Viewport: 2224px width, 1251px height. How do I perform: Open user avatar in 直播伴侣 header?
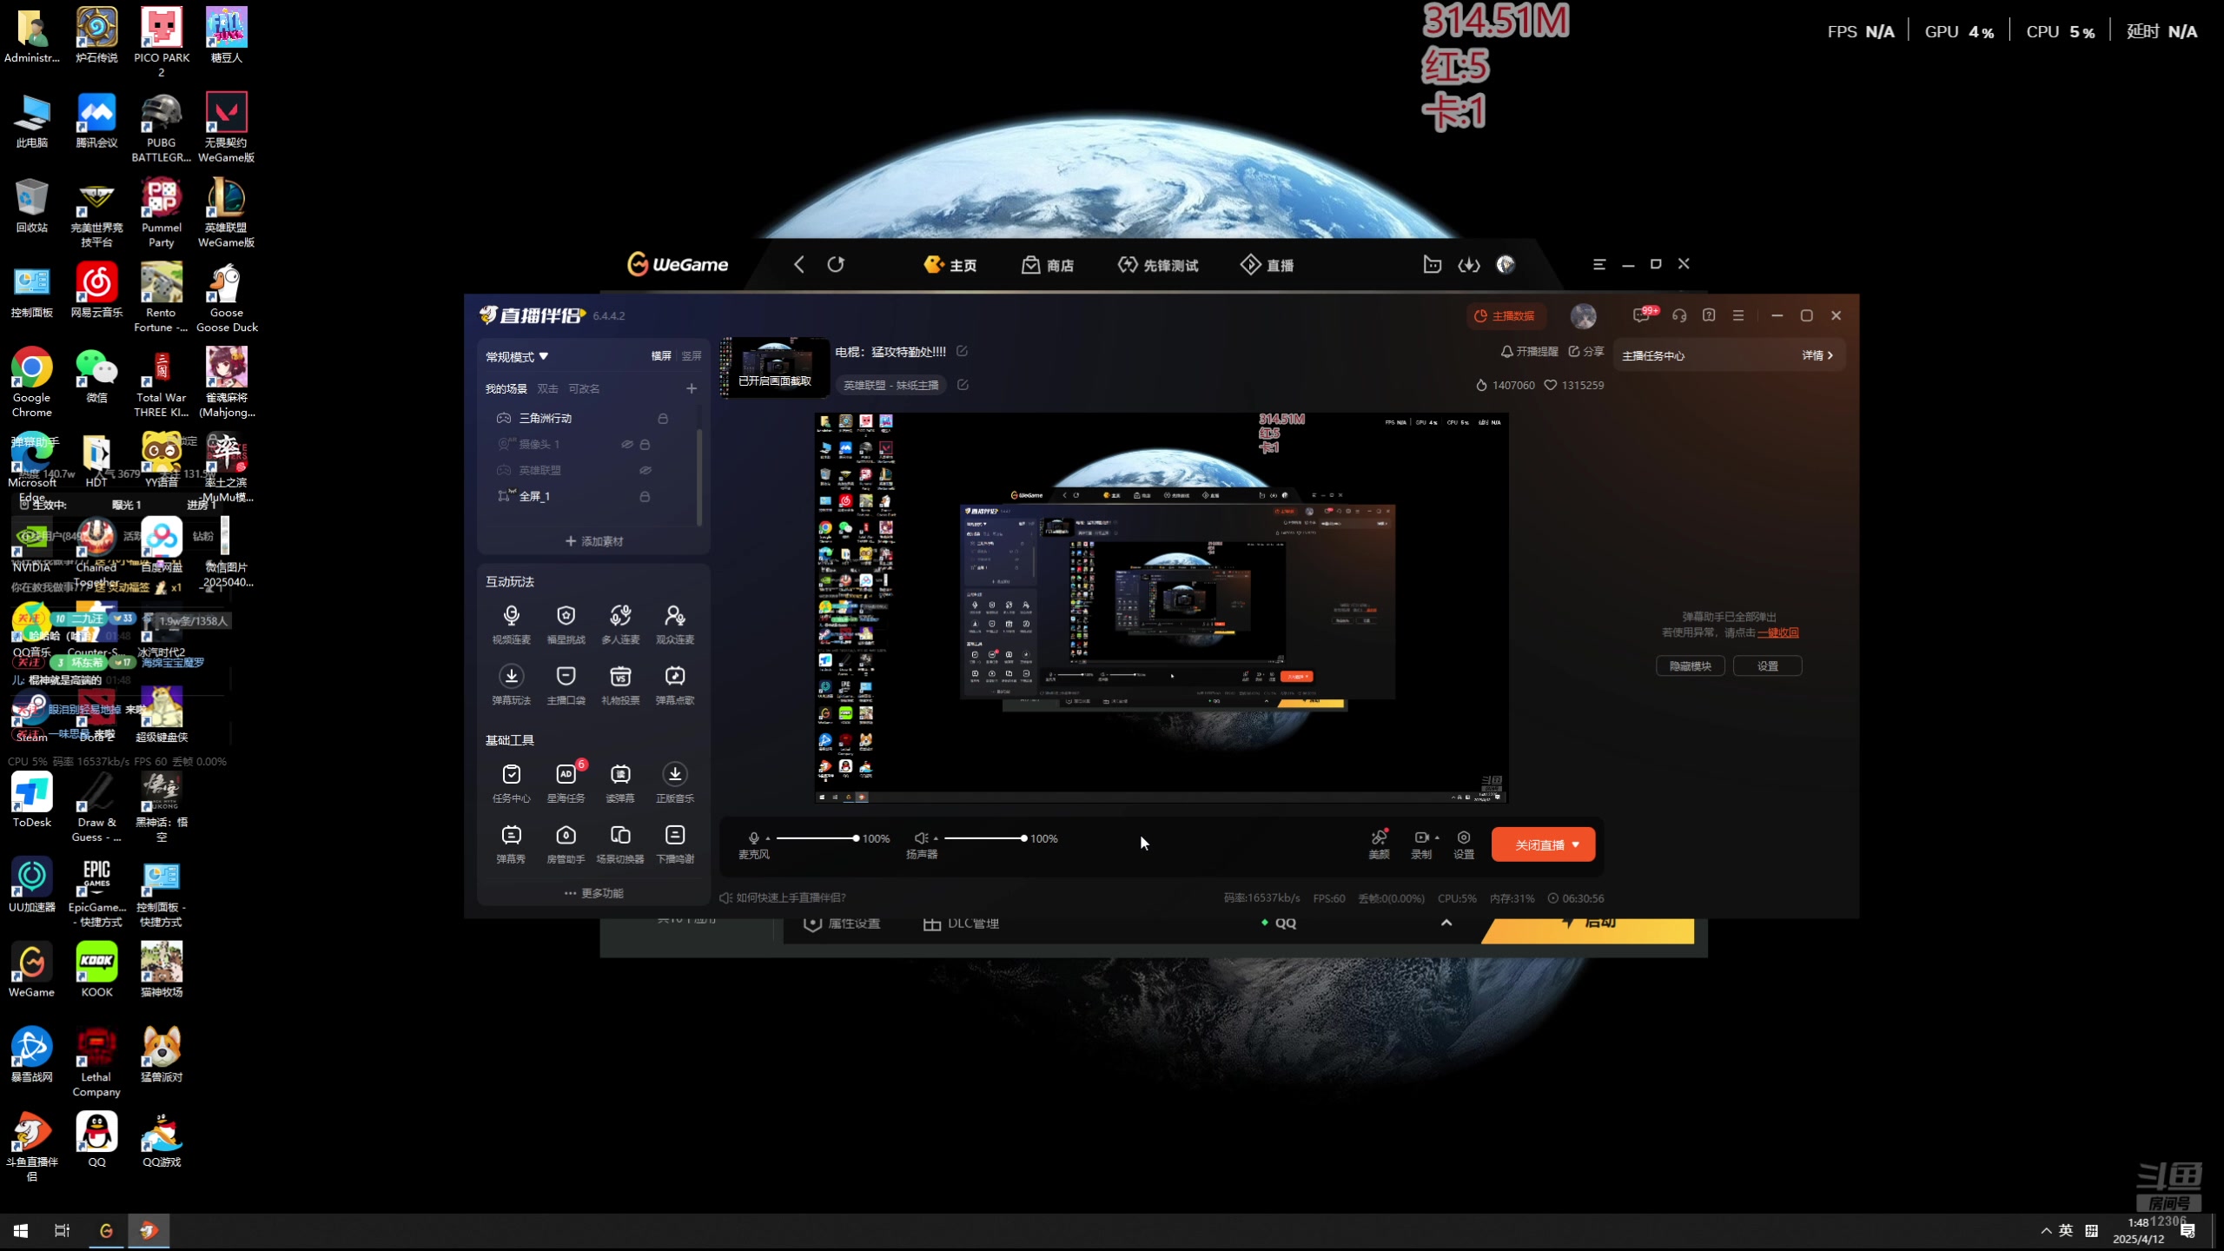point(1583,315)
